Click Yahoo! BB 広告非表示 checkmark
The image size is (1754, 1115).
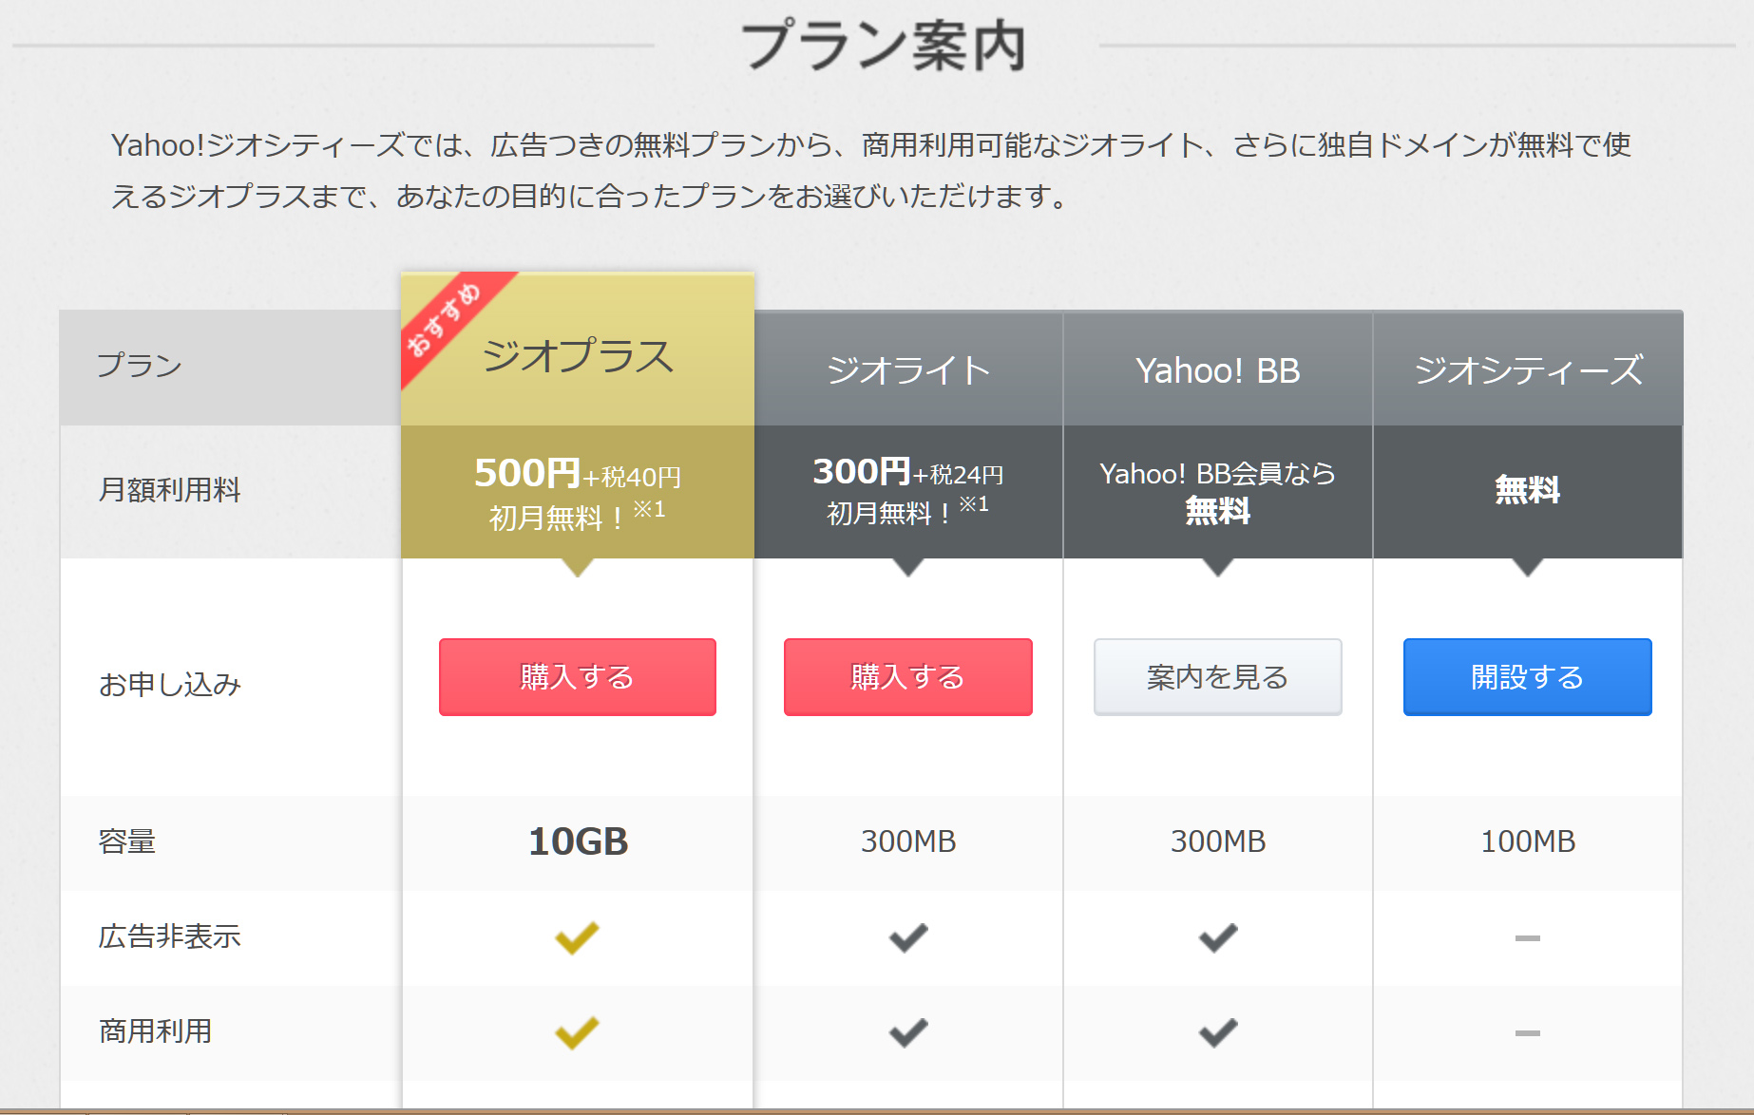point(1218,937)
